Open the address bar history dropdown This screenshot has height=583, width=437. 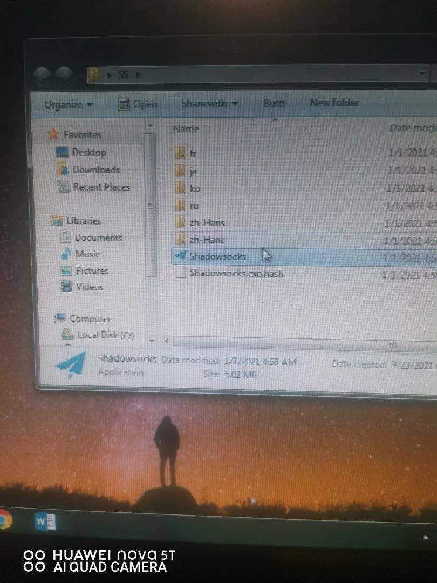pyautogui.click(x=422, y=73)
